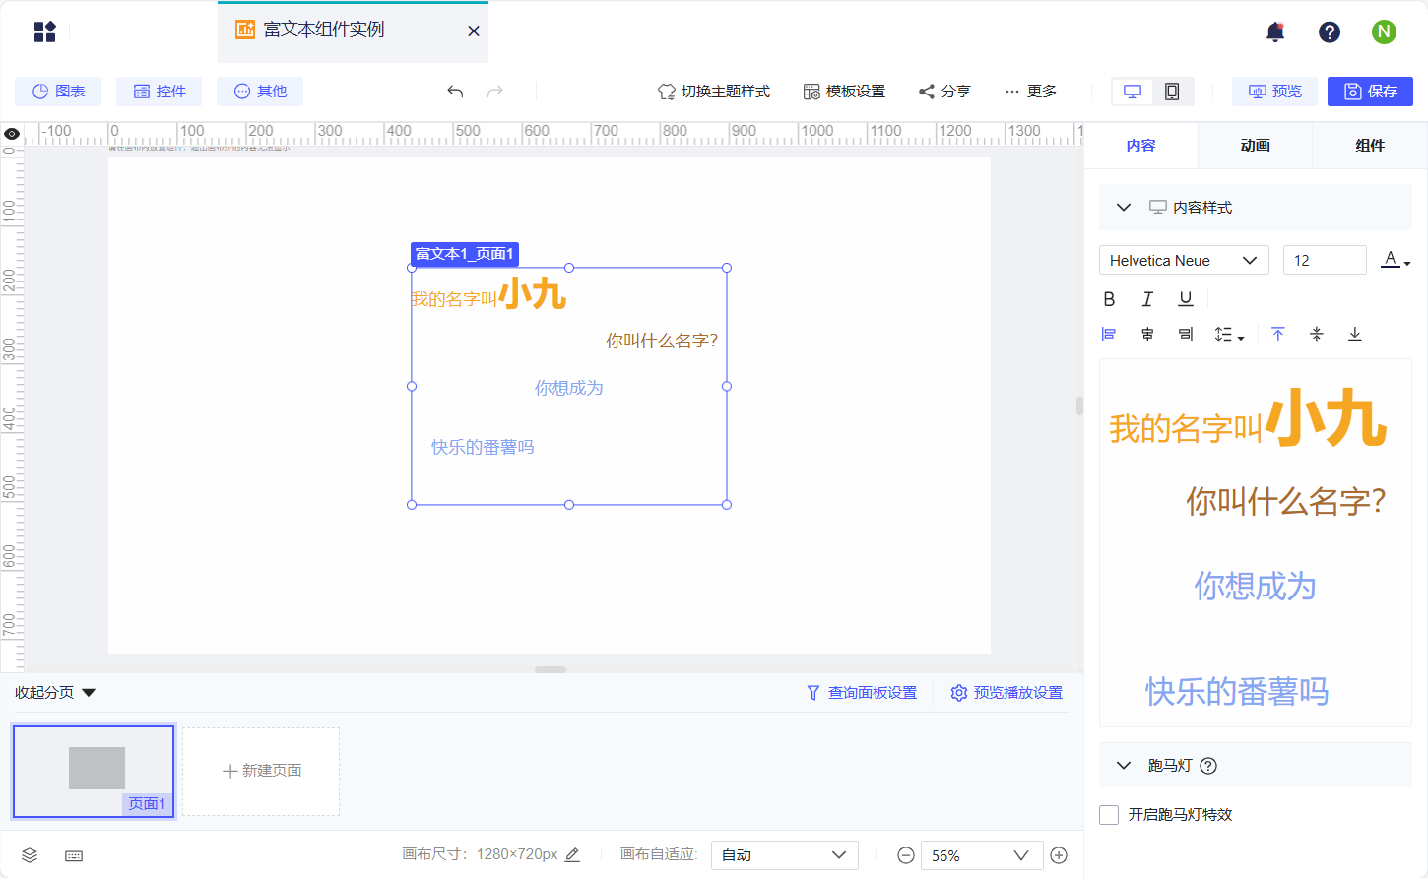Click the panel resize handle below canvas
This screenshot has width=1428, height=878.
551,669
